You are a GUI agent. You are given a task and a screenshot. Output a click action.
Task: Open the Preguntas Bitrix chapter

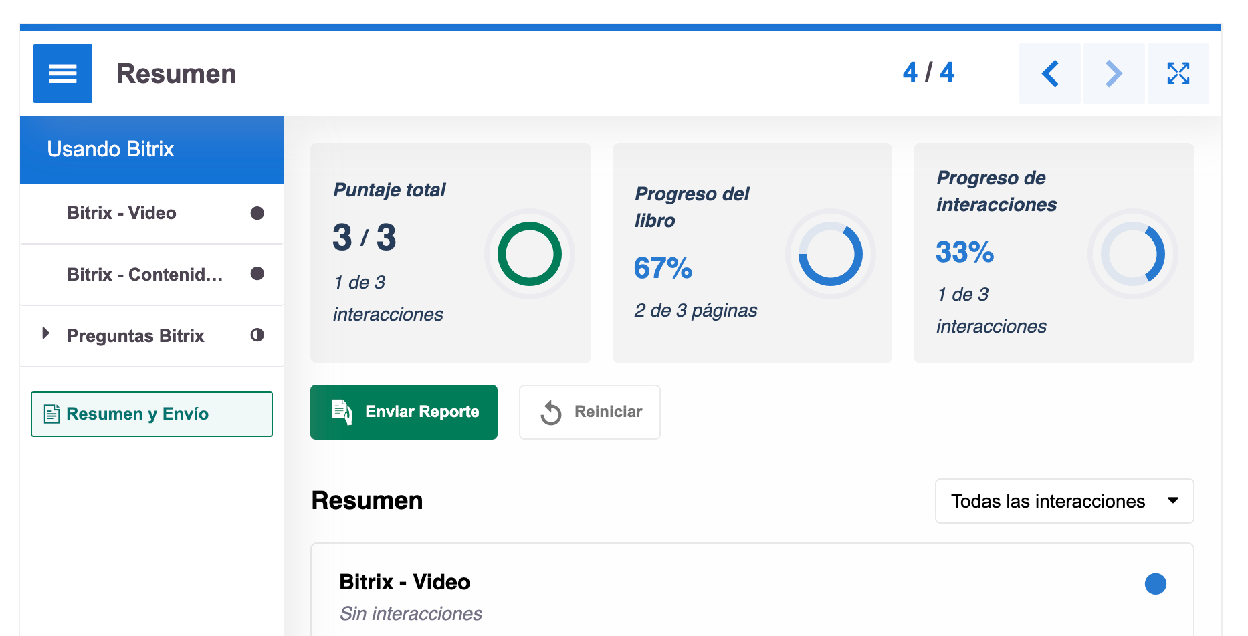tap(152, 336)
